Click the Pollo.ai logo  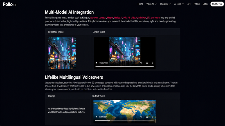[10, 4]
